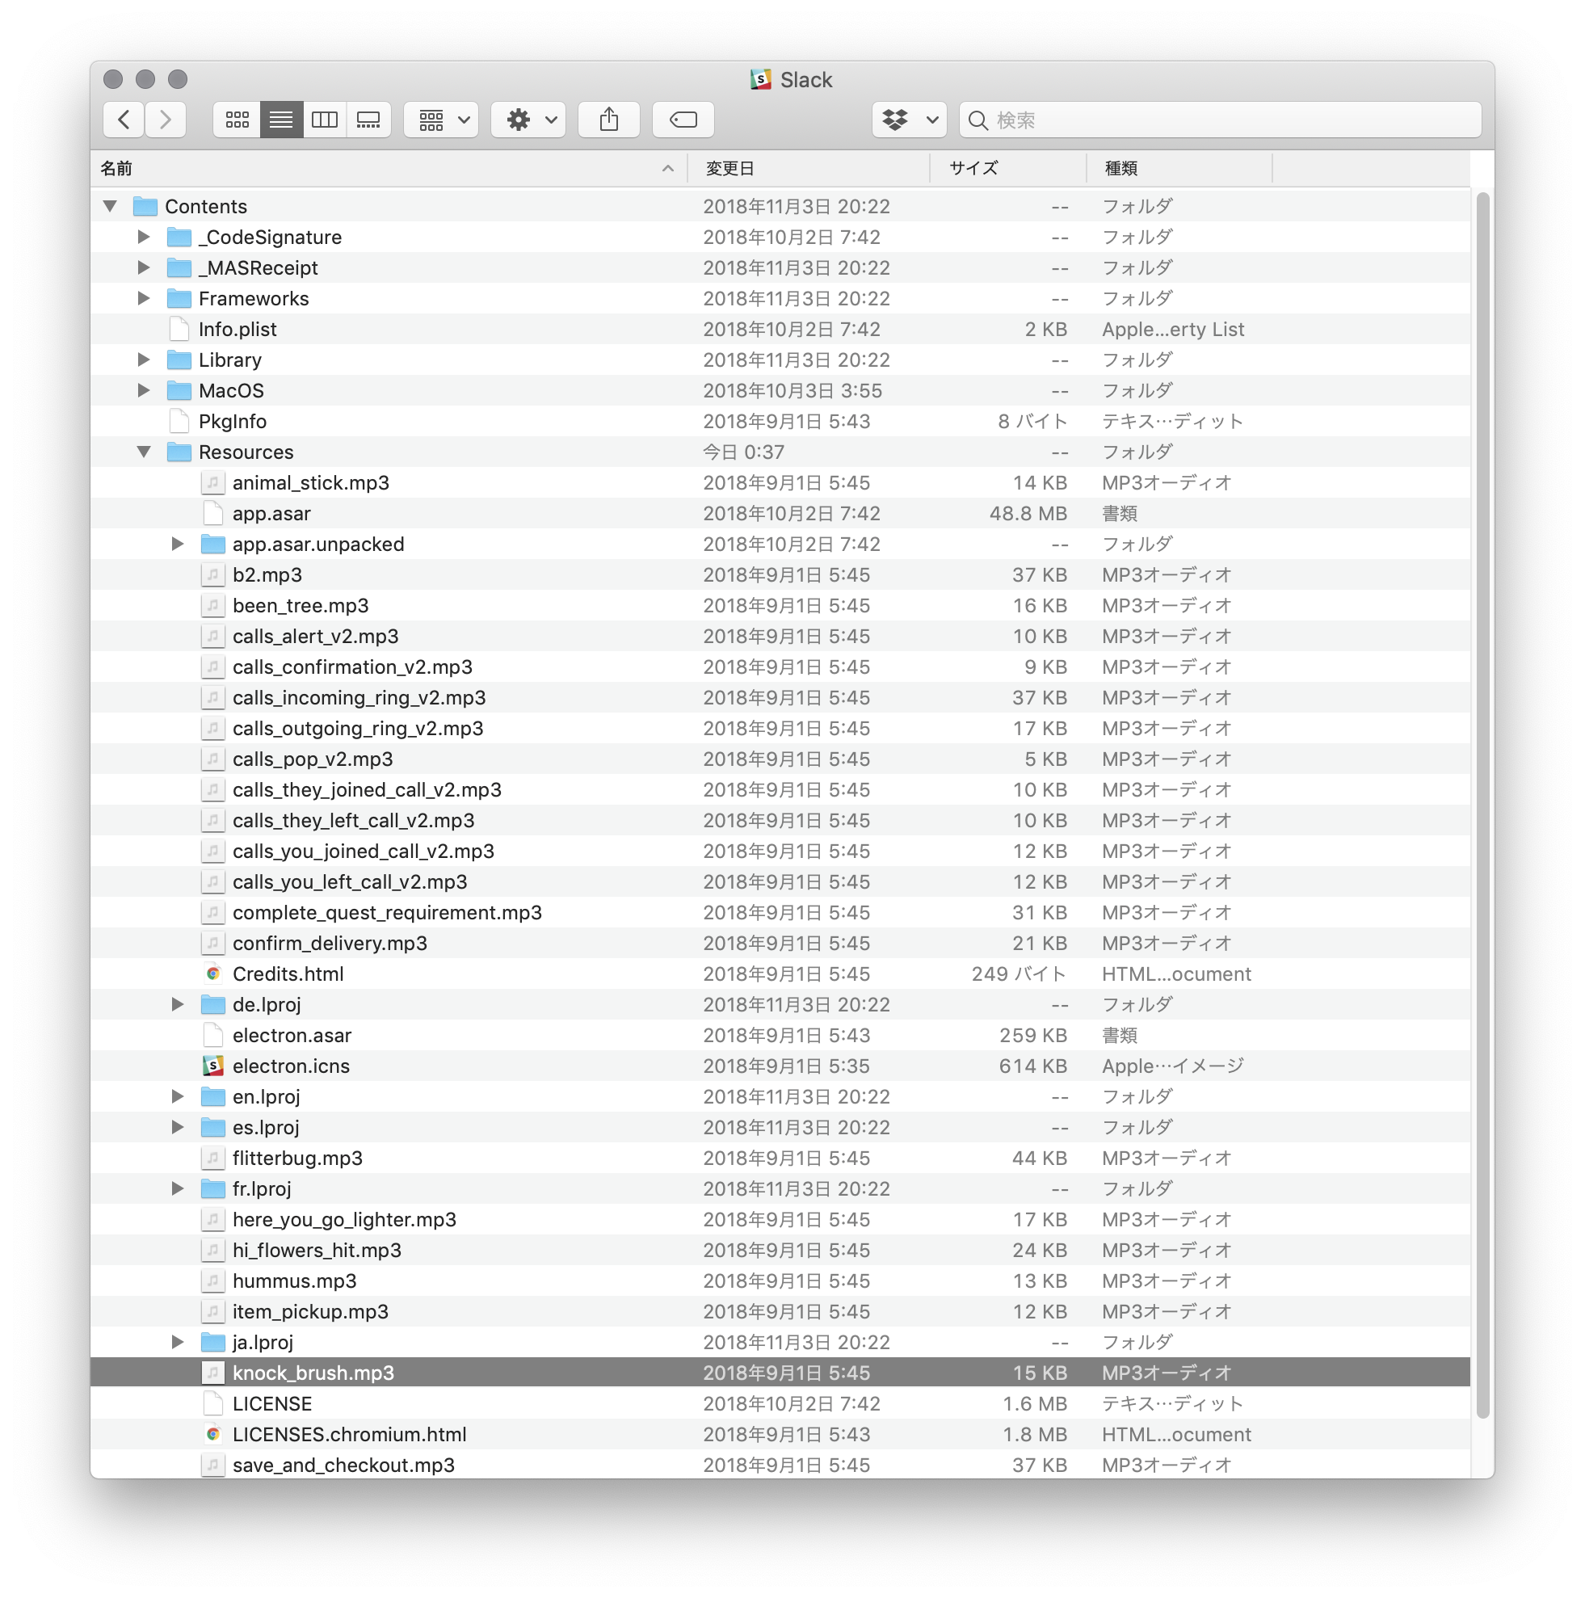Image resolution: width=1585 pixels, height=1598 pixels.
Task: Switch to gallery view
Action: (369, 120)
